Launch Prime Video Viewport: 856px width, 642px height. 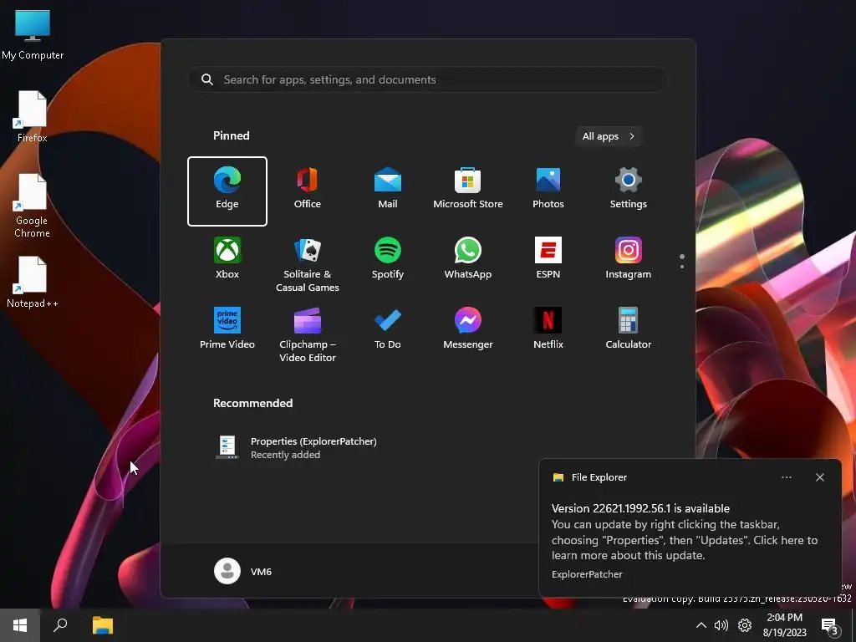227,329
